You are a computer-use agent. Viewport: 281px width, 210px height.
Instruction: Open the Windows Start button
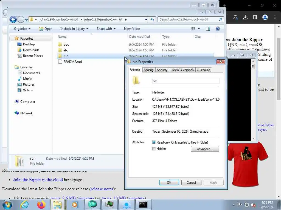coord(7,205)
